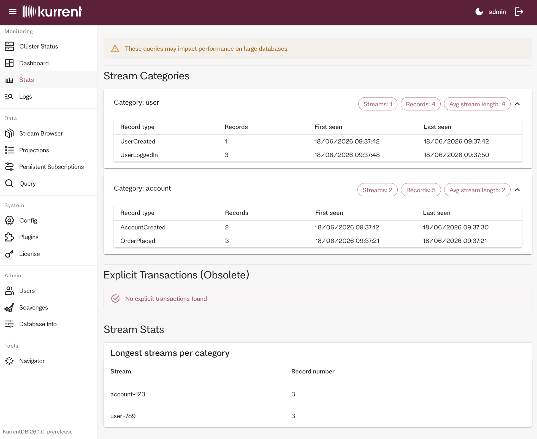Launch Navigator tool

48,361
